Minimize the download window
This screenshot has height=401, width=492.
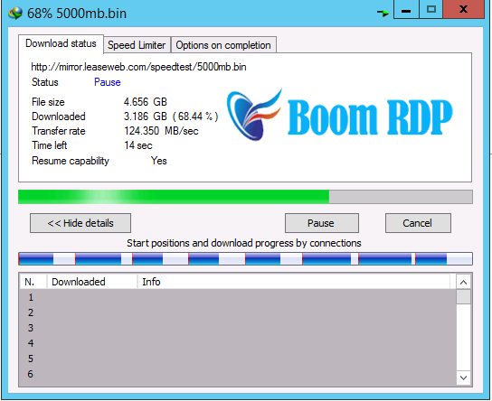point(406,10)
